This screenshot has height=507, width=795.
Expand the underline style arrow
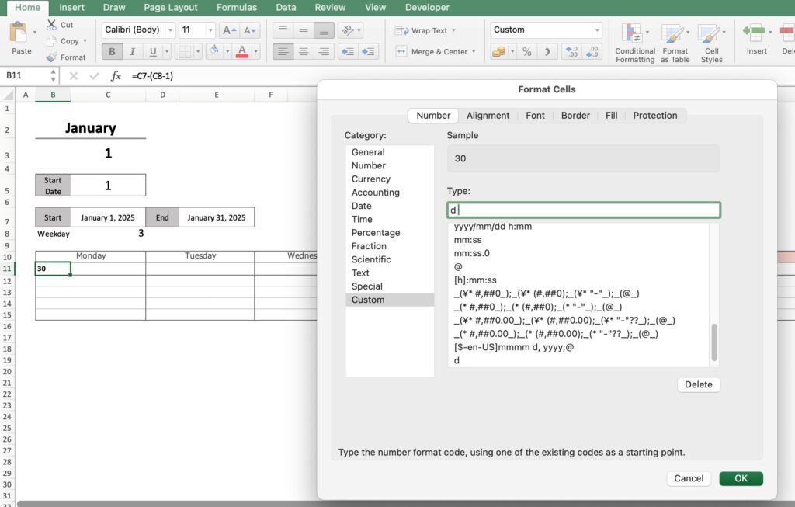(167, 51)
